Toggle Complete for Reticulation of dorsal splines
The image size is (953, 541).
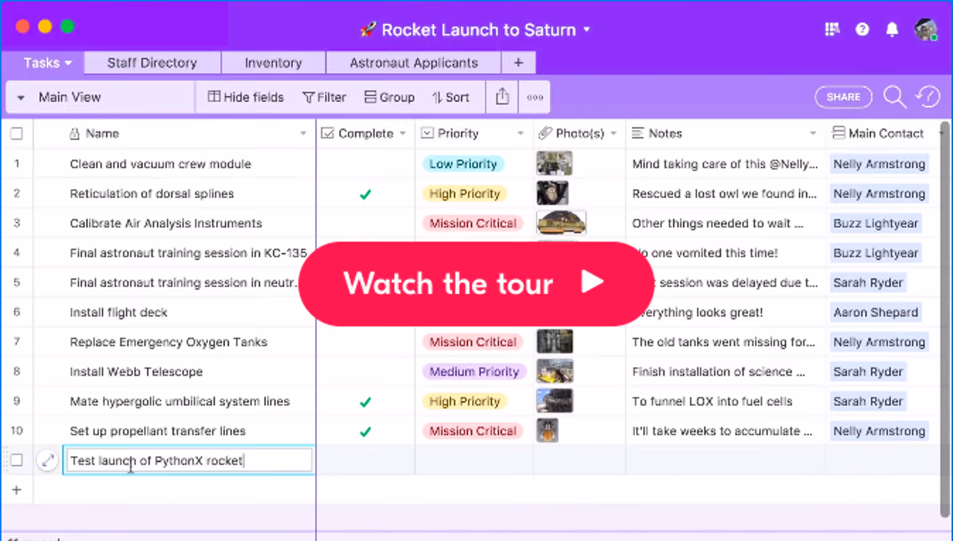[365, 194]
